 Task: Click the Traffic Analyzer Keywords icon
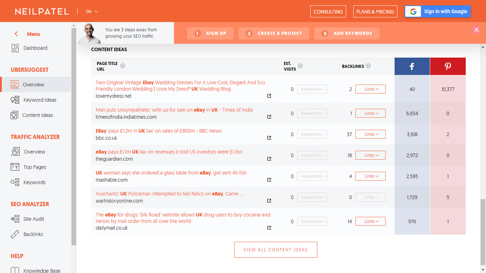pyautogui.click(x=15, y=182)
